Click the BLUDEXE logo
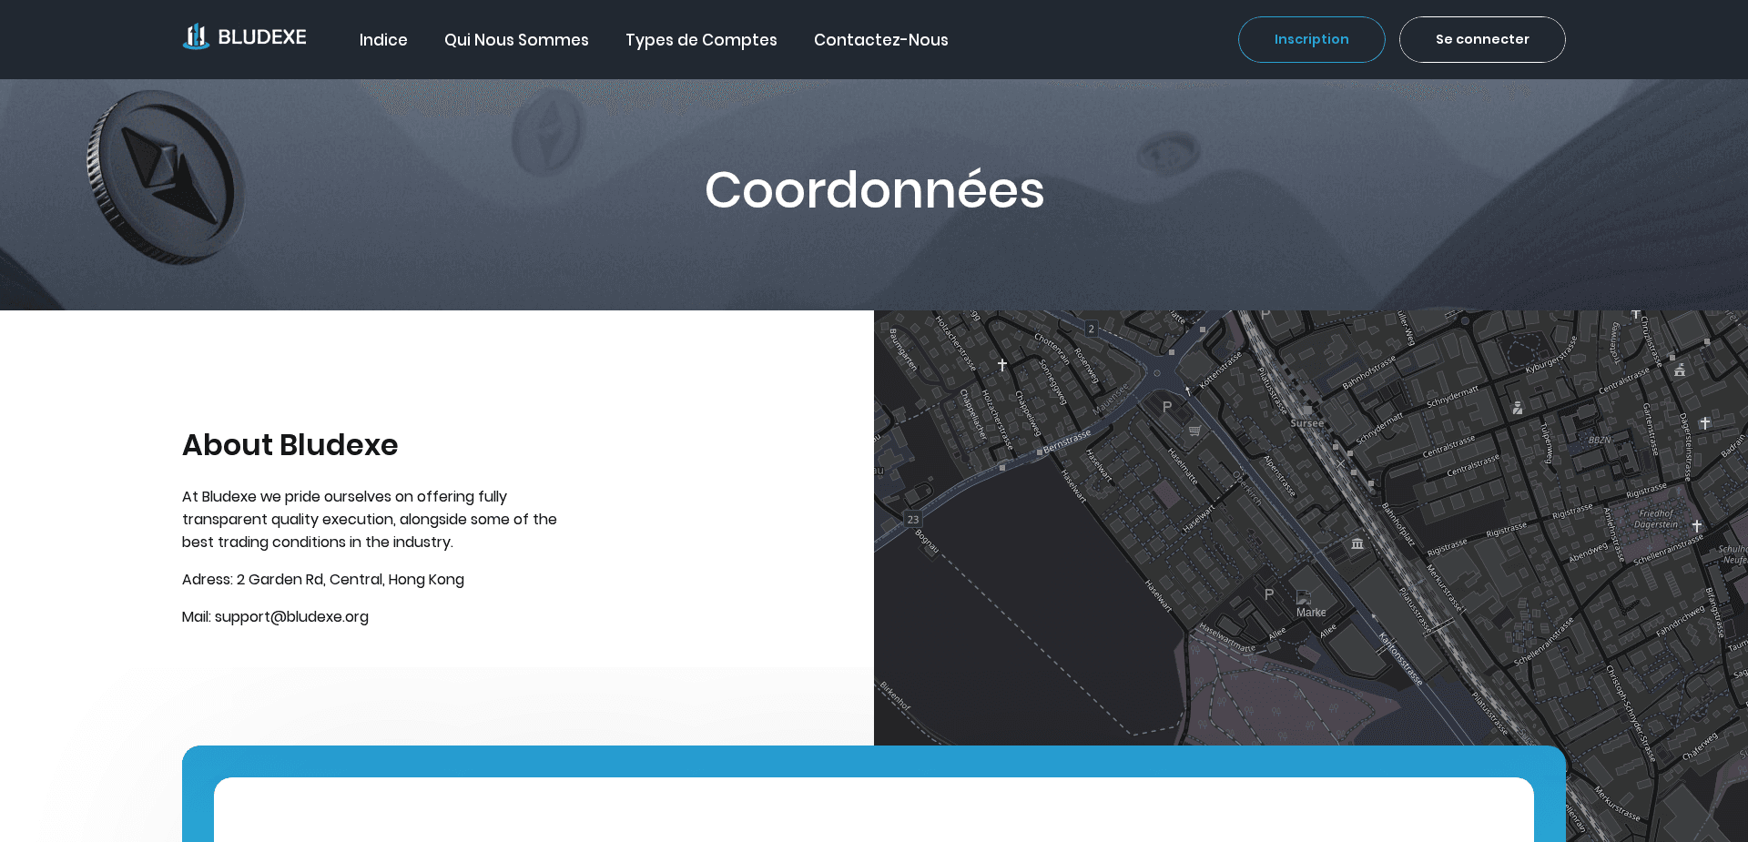 pos(244,36)
